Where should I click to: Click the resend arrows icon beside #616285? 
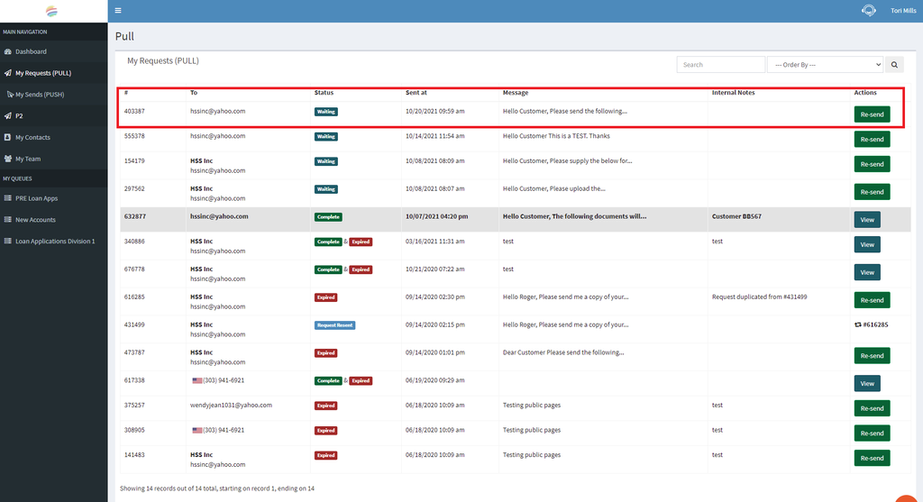pos(858,324)
